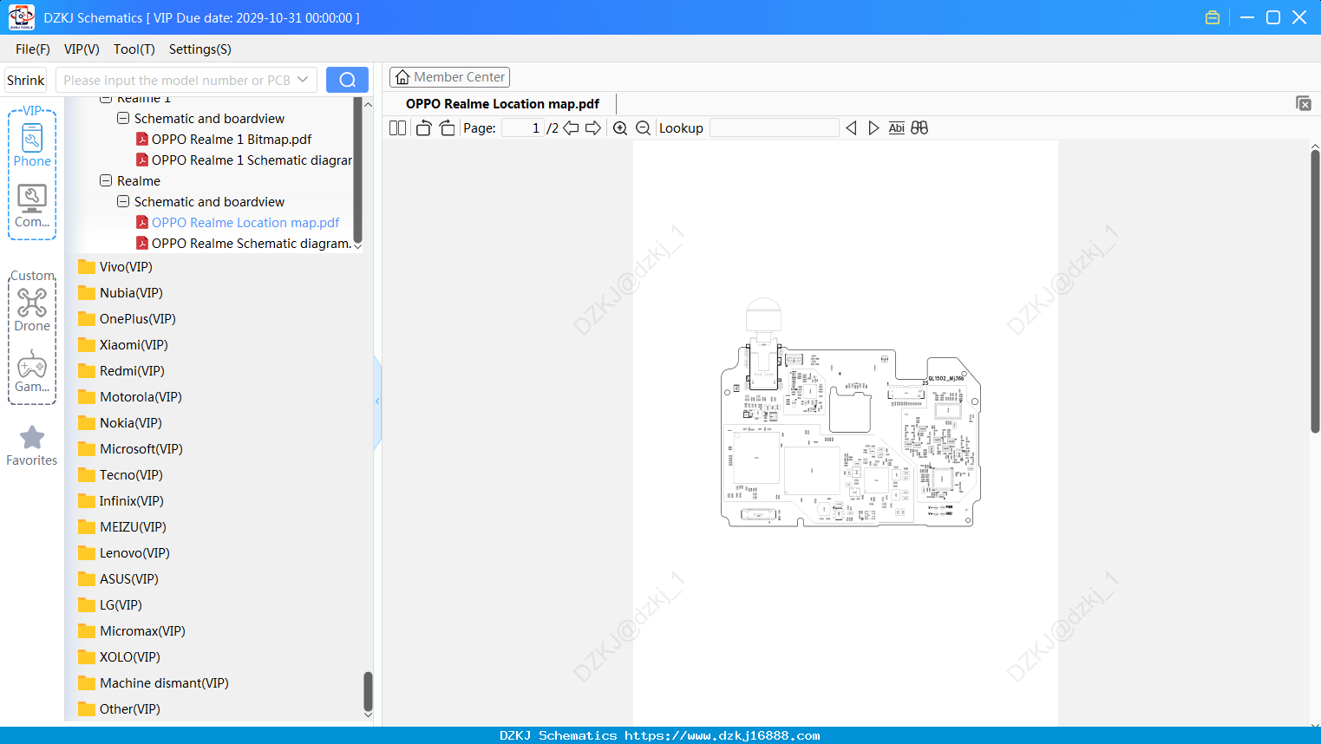
Task: Collapse the Realme tree node
Action: tap(106, 181)
